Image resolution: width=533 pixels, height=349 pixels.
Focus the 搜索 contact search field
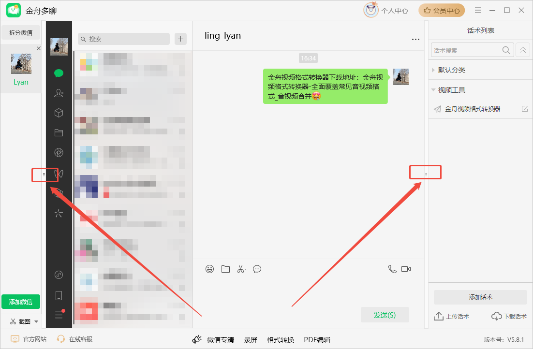(x=124, y=39)
